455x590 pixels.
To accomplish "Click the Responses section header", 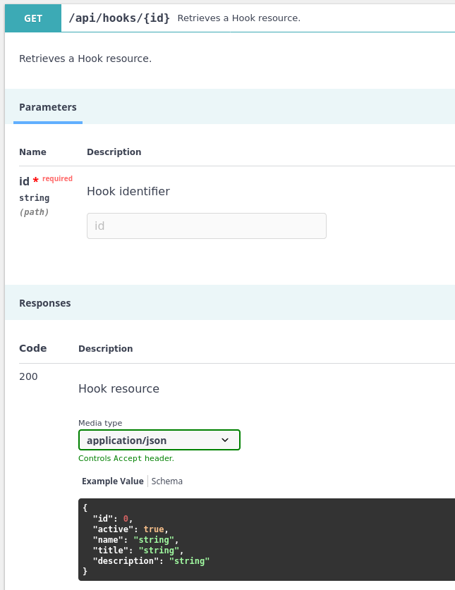I will (44, 302).
